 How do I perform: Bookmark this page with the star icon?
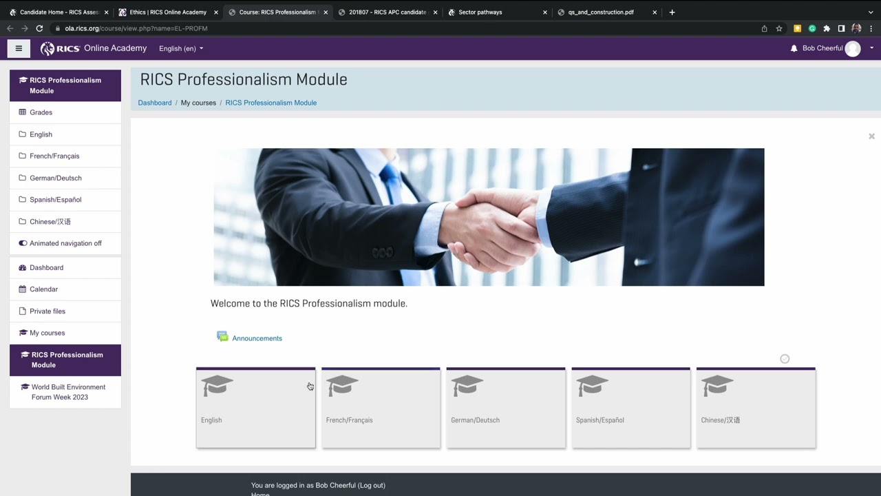coord(779,28)
